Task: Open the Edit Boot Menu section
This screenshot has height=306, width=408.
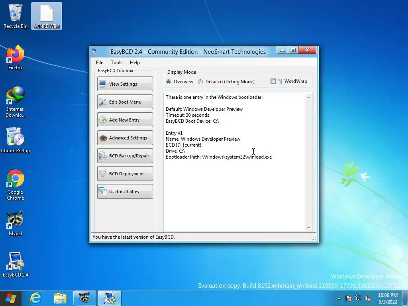Action: 125,102
